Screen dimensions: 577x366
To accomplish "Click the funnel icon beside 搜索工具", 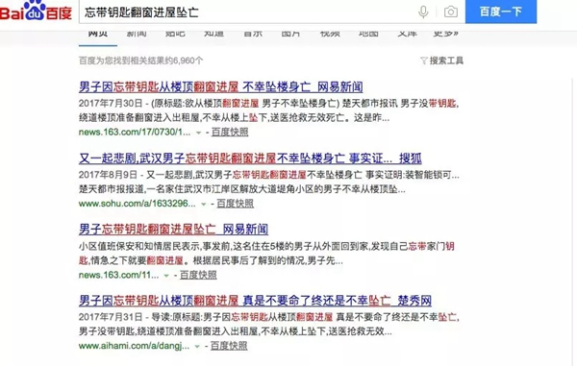I will [x=424, y=61].
